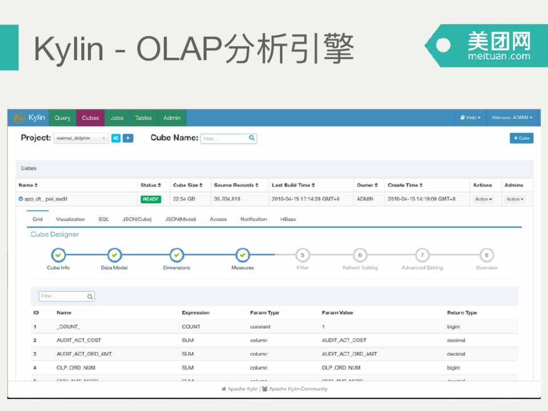Go to the Data Model step
548x411 pixels.
click(114, 255)
